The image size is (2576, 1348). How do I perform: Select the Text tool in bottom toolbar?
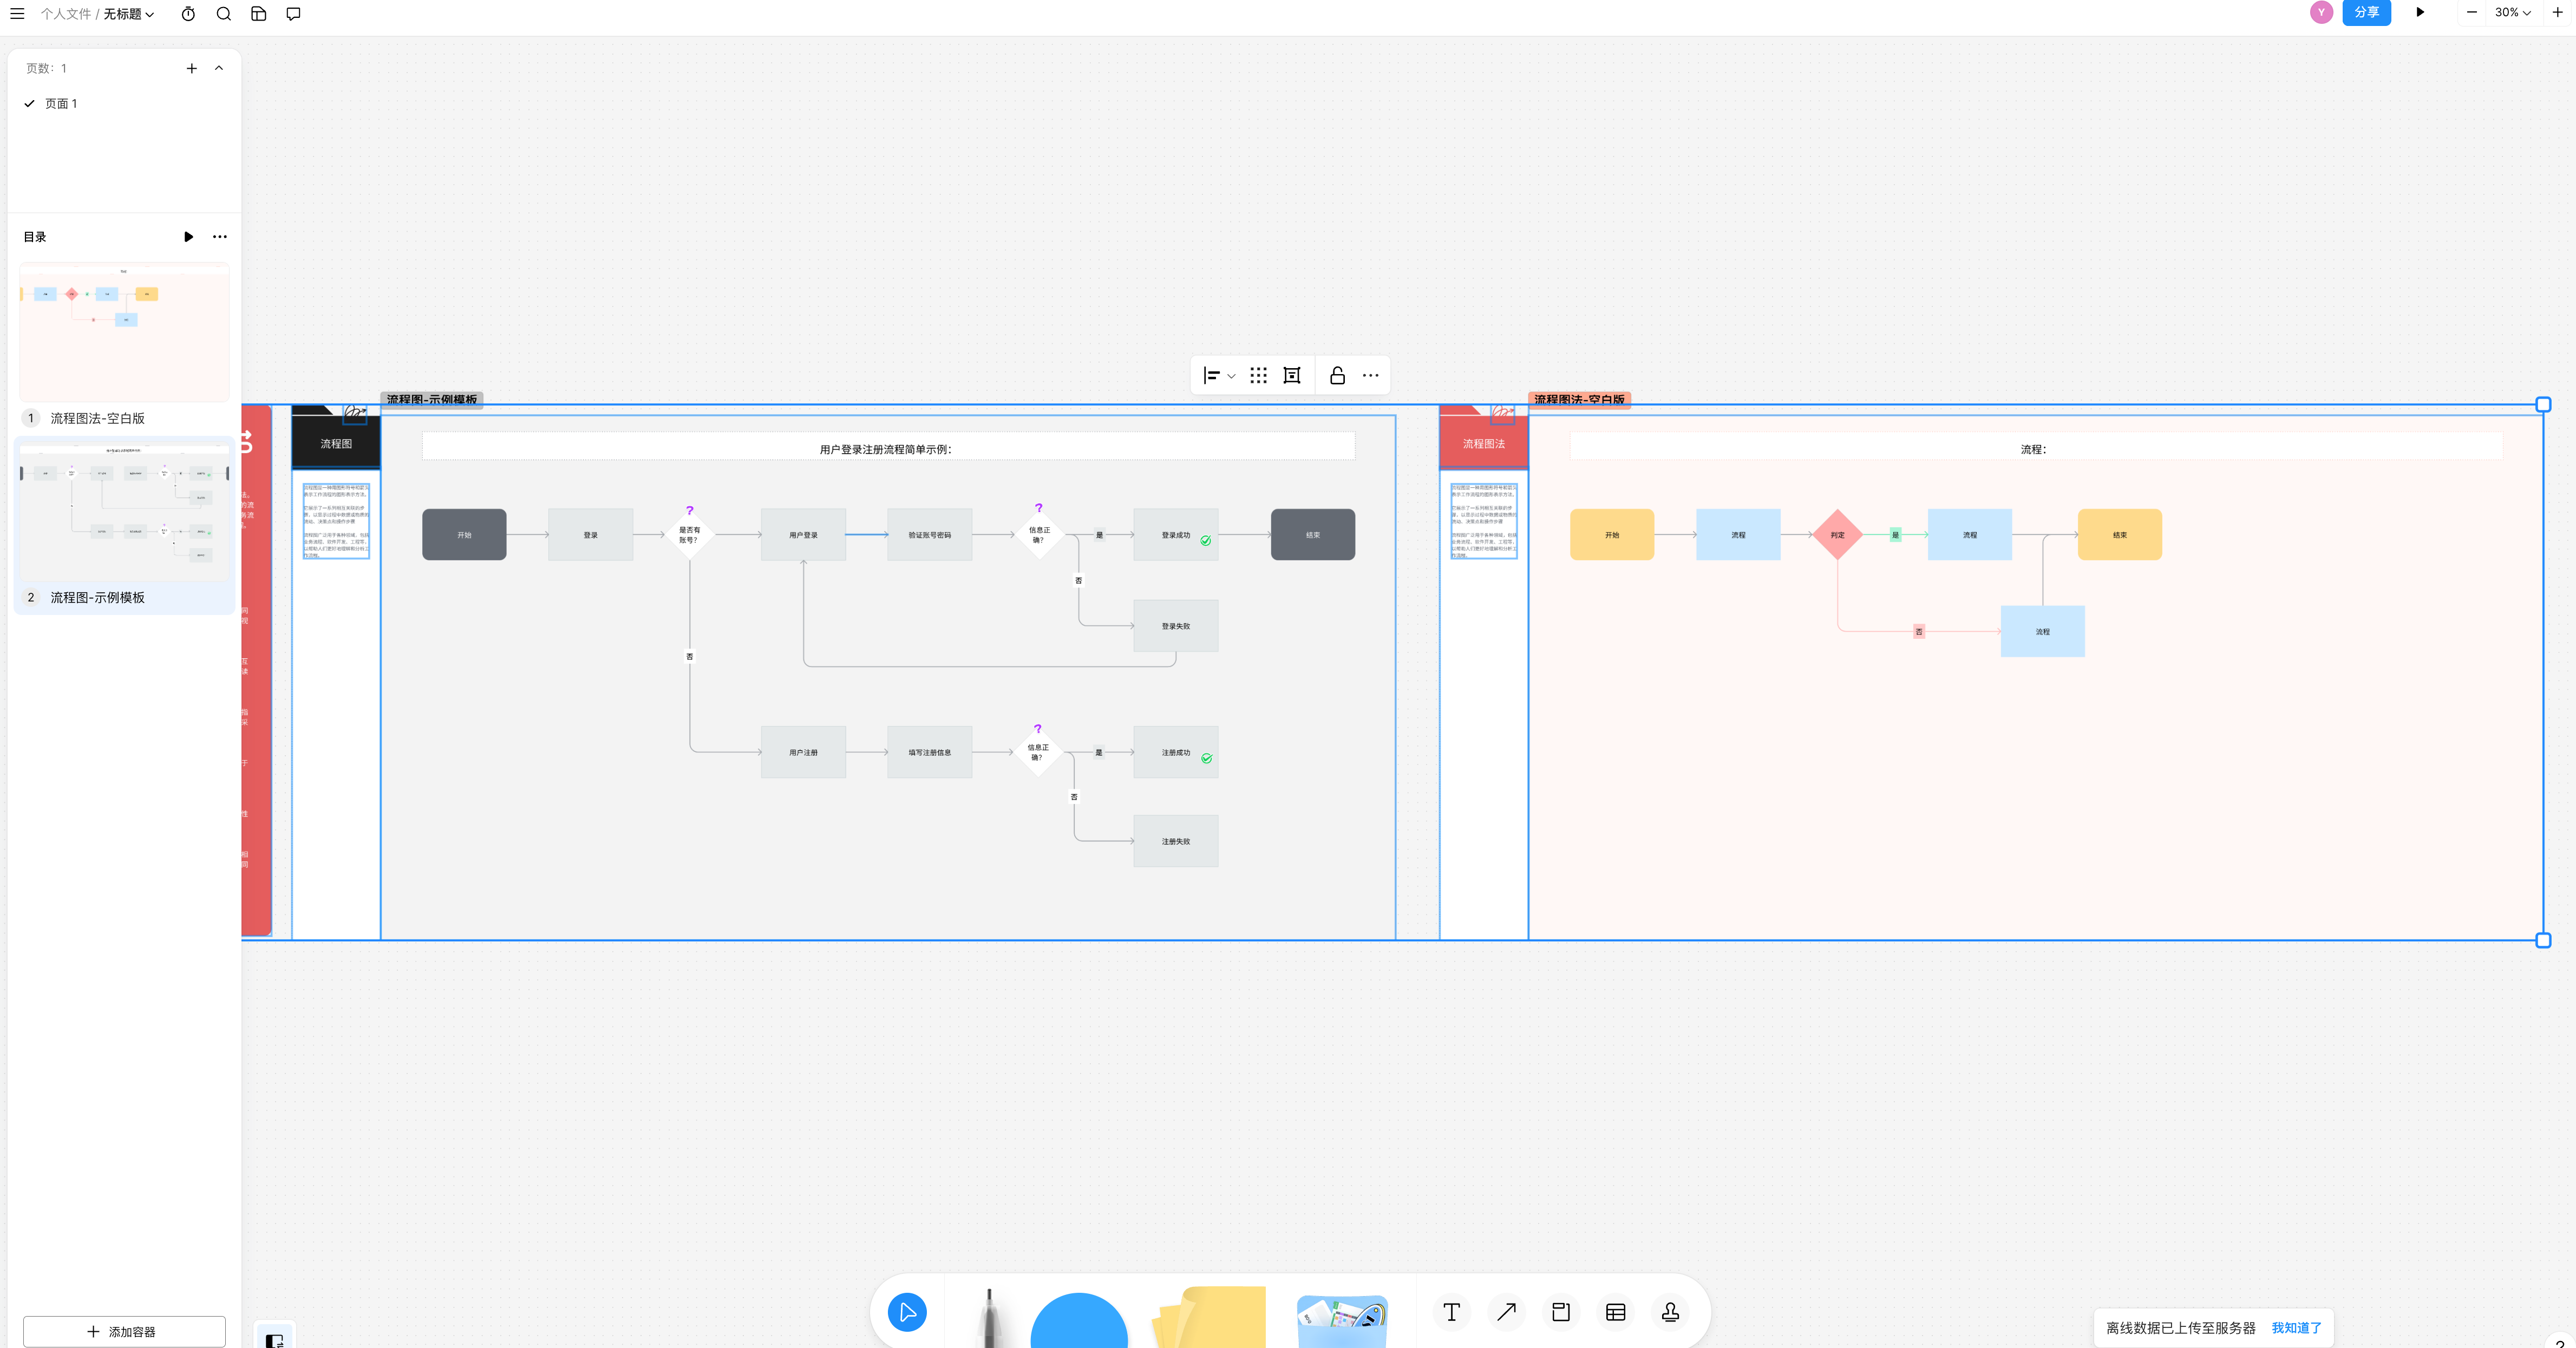click(1451, 1312)
